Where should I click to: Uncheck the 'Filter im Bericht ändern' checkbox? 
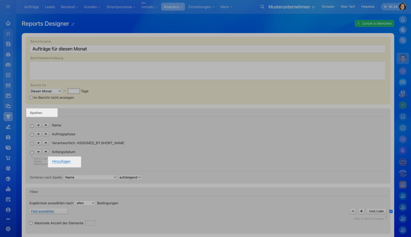(x=391, y=211)
